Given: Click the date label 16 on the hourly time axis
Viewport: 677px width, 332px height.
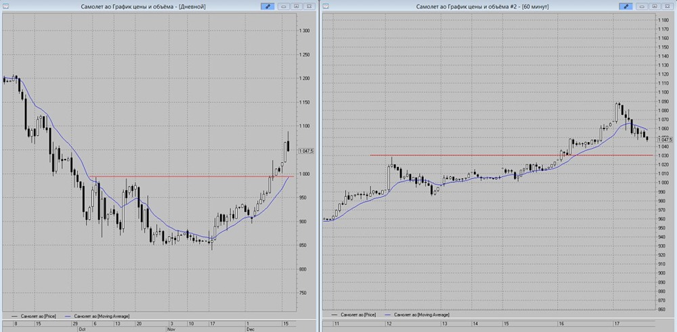Looking at the screenshot, I should point(561,323).
